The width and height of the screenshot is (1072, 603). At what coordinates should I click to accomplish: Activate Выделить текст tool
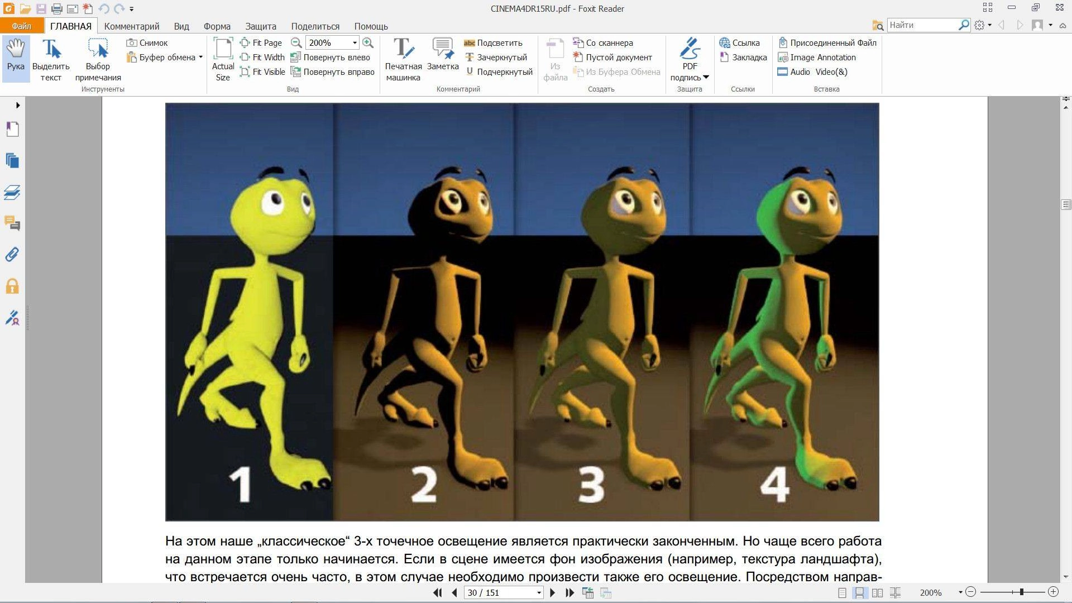(x=51, y=60)
